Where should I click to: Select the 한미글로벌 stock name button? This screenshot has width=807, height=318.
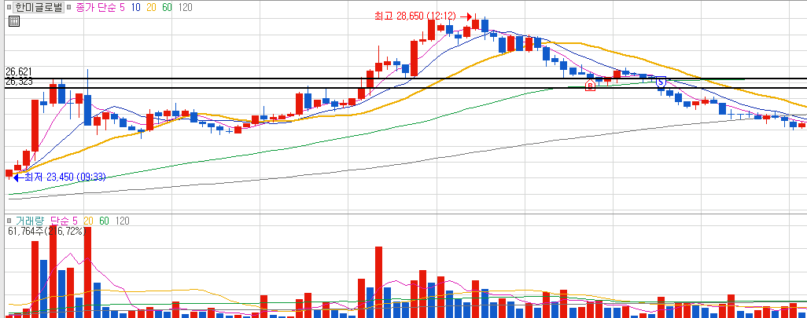point(39,8)
